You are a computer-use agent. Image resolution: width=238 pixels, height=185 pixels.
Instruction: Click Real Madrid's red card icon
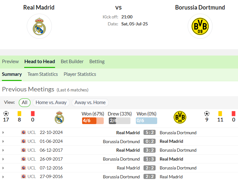(33, 114)
